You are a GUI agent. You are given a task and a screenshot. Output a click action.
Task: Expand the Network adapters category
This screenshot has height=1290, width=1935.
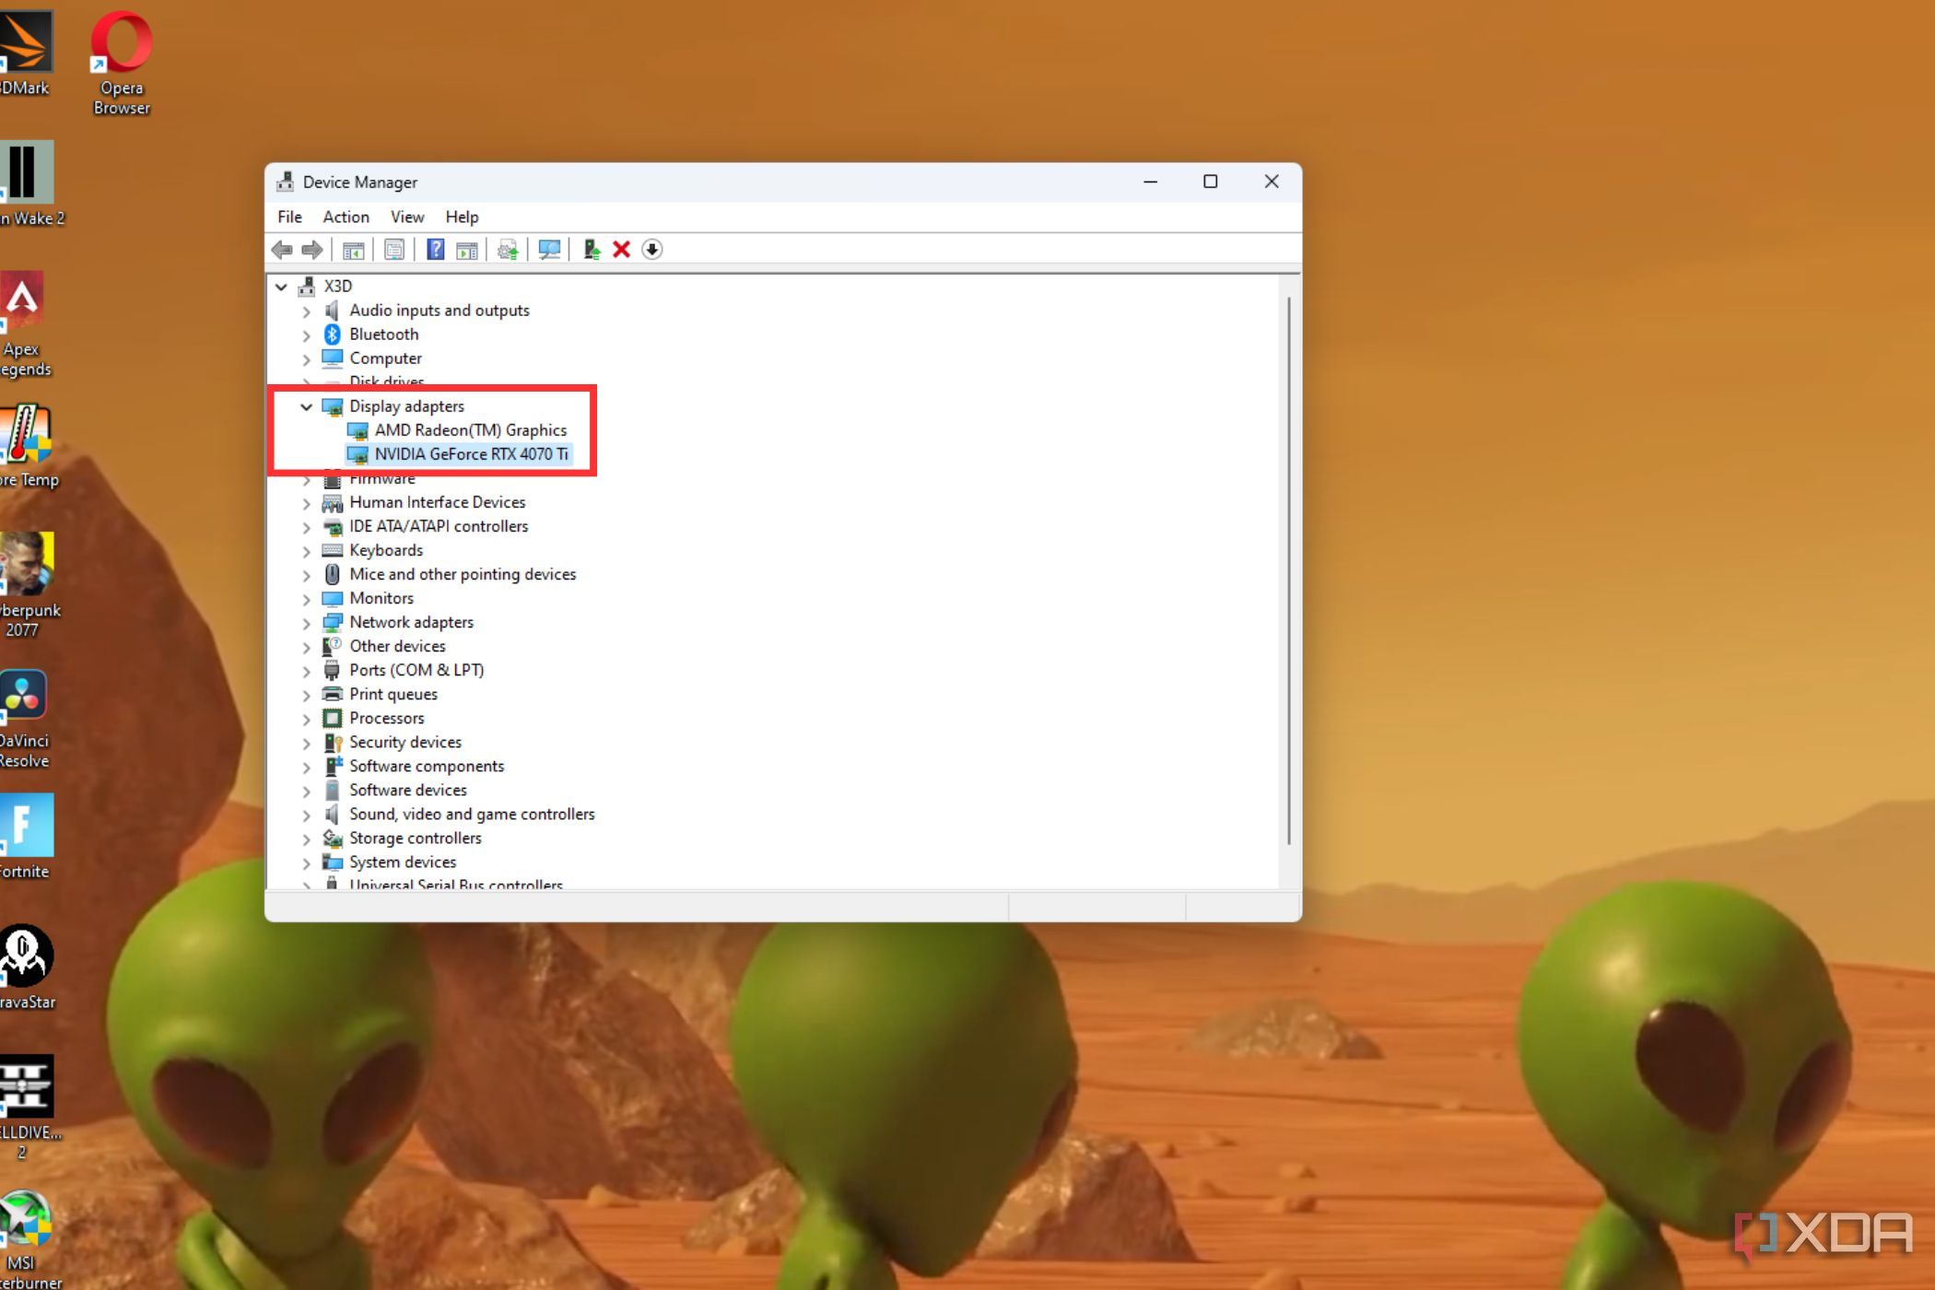pyautogui.click(x=307, y=620)
